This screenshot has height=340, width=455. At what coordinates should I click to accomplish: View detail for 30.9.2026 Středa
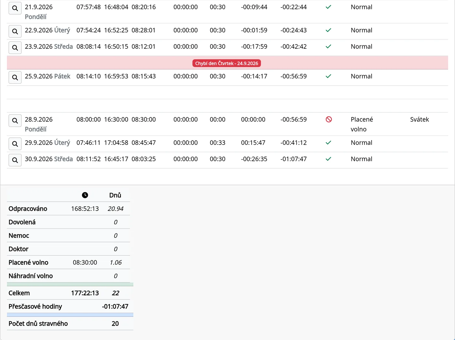point(15,160)
